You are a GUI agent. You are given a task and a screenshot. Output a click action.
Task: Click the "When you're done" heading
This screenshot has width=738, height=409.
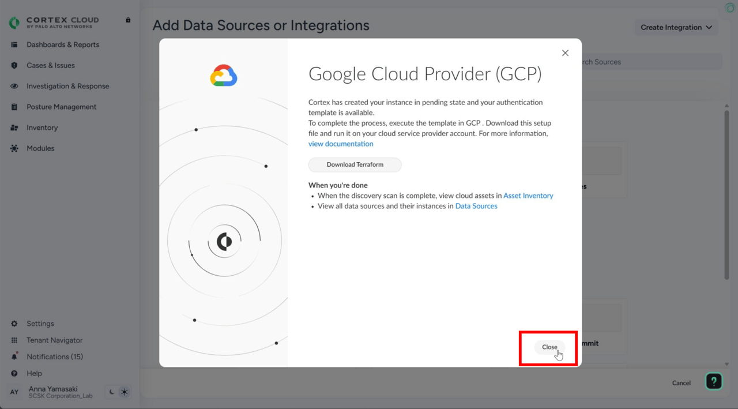tap(338, 185)
